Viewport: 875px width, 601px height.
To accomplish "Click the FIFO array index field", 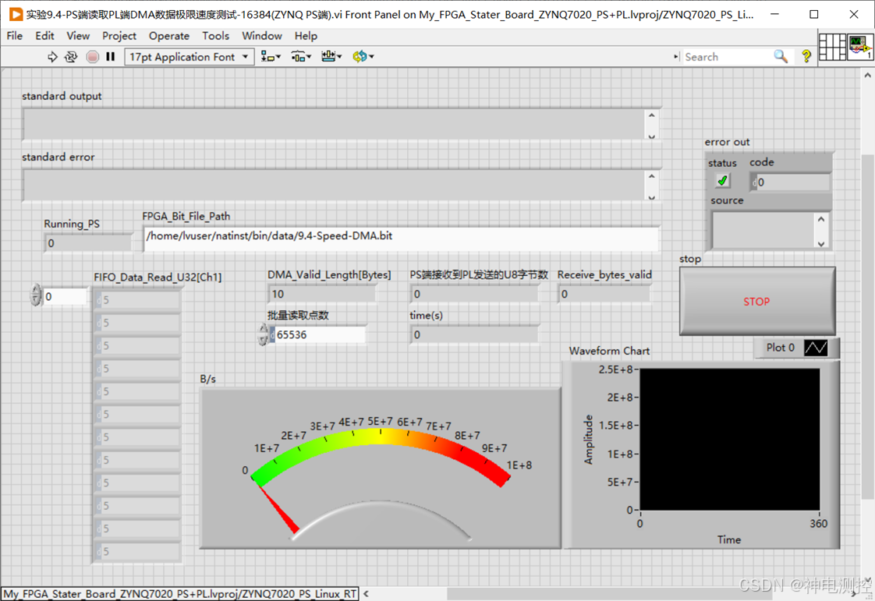I will [x=66, y=296].
